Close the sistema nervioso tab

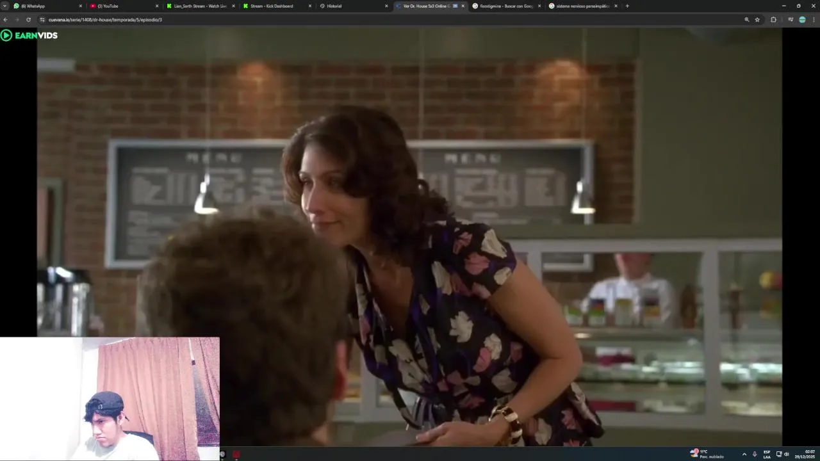tap(616, 6)
